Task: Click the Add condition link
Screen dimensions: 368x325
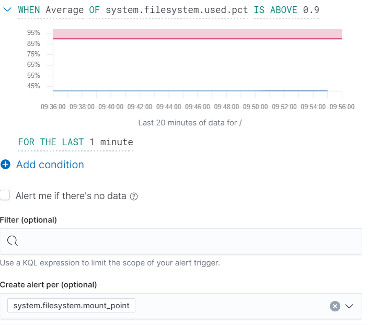Action: coord(50,165)
